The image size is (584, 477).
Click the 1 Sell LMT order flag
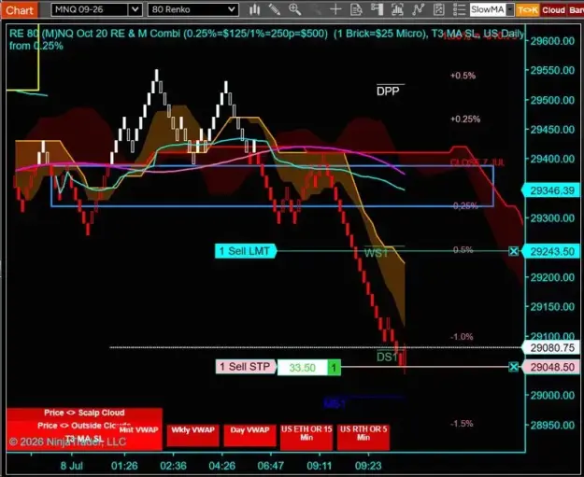coord(246,251)
